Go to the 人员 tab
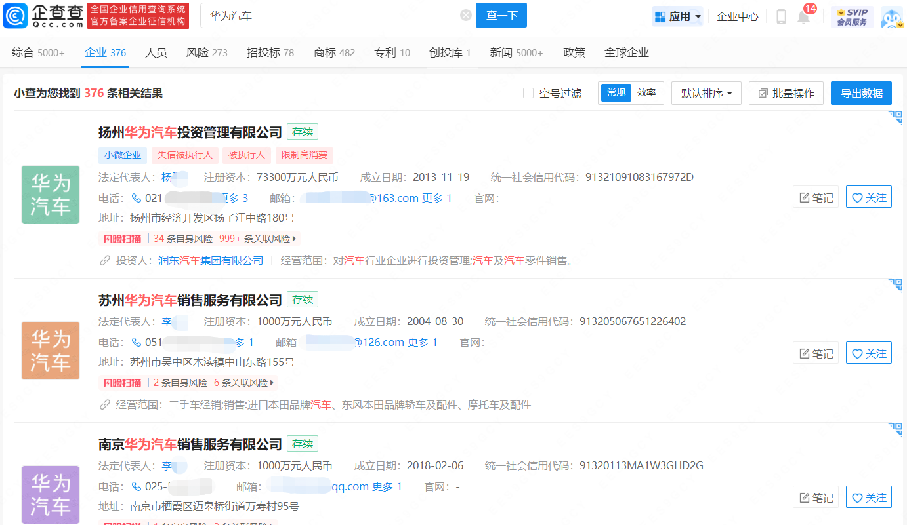The width and height of the screenshot is (907, 525). point(156,52)
